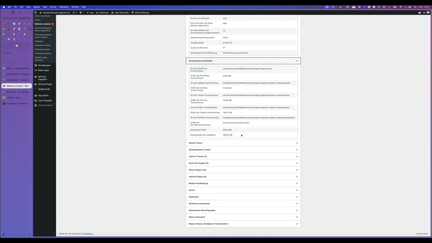
Task: Expand the Aktives Theme section
Action: pyautogui.click(x=243, y=143)
